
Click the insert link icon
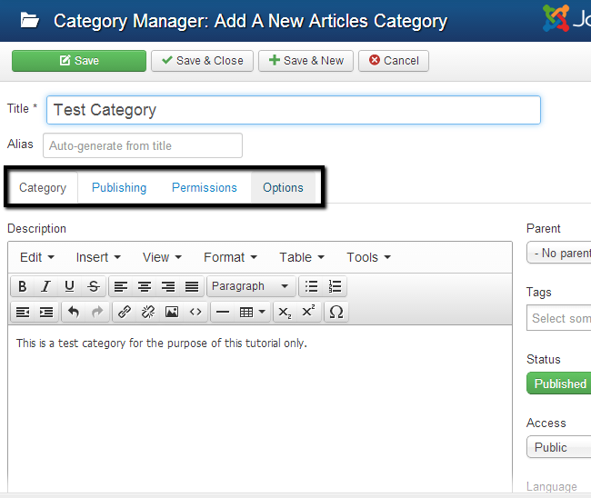(x=125, y=312)
